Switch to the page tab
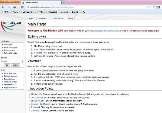 click(x=31, y=19)
